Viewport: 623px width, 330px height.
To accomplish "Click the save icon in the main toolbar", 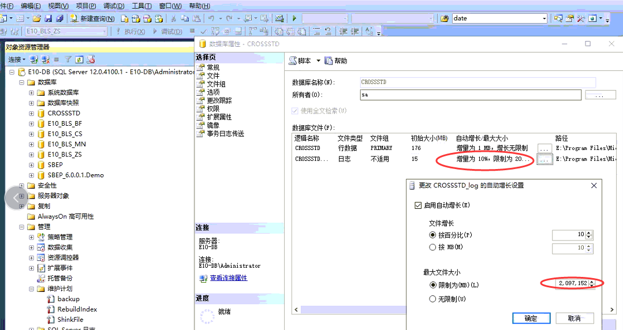I will (x=48, y=18).
